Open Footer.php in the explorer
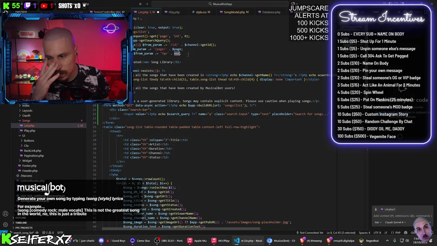This screenshot has width=437, height=246. pyautogui.click(x=29, y=166)
